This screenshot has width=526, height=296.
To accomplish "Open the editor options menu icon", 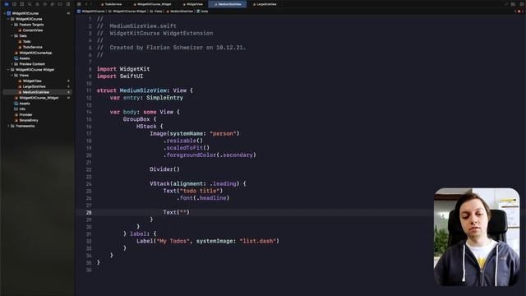I will (x=513, y=4).
